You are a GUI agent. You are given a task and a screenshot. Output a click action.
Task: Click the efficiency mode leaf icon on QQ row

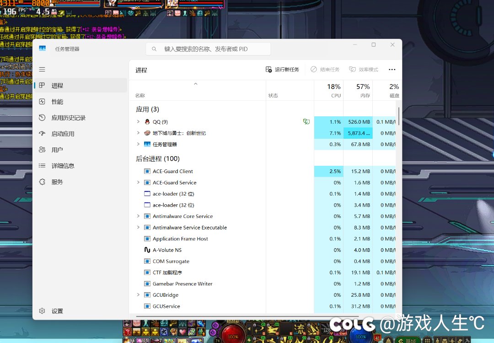pyautogui.click(x=306, y=121)
